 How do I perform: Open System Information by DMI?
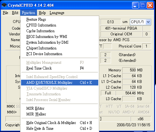coord(60,42)
